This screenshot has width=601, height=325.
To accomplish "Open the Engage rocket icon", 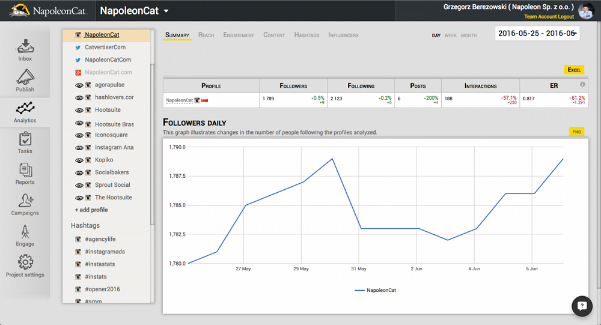I will point(25,231).
